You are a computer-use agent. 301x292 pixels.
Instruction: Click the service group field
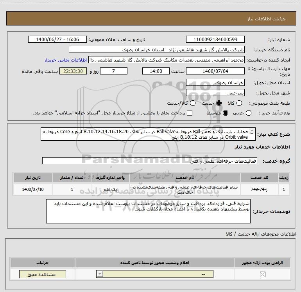150,161
